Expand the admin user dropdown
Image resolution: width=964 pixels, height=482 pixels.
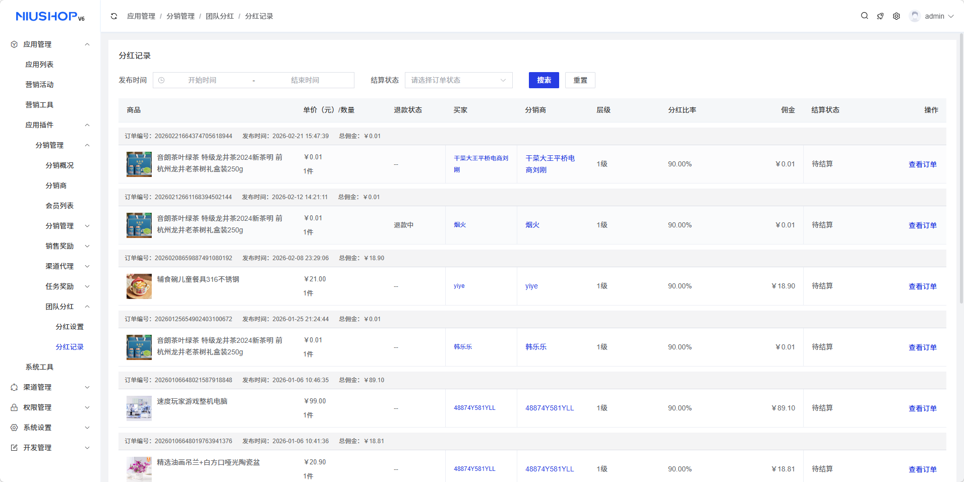pos(951,16)
